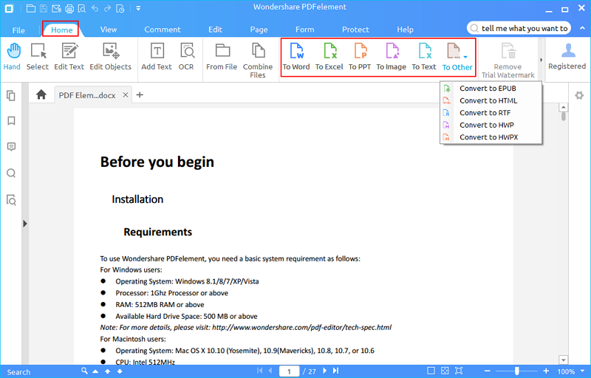Image resolution: width=591 pixels, height=378 pixels.
Task: Switch to the Page tab
Action: [259, 30]
